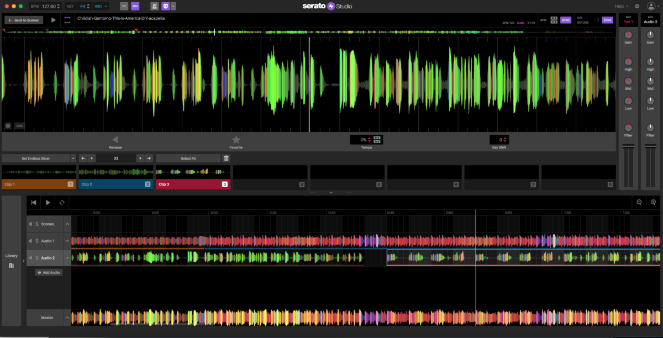Collapse the sample panel with center chevron
The height and width of the screenshot is (338, 663).
tap(331, 193)
